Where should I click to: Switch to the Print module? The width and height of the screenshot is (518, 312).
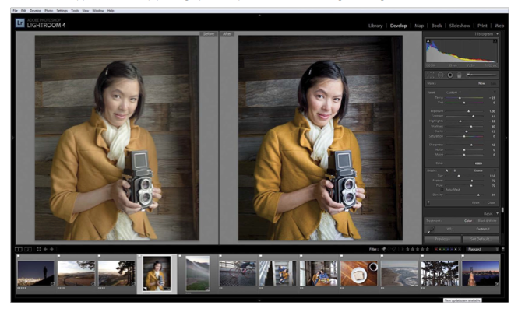click(482, 26)
